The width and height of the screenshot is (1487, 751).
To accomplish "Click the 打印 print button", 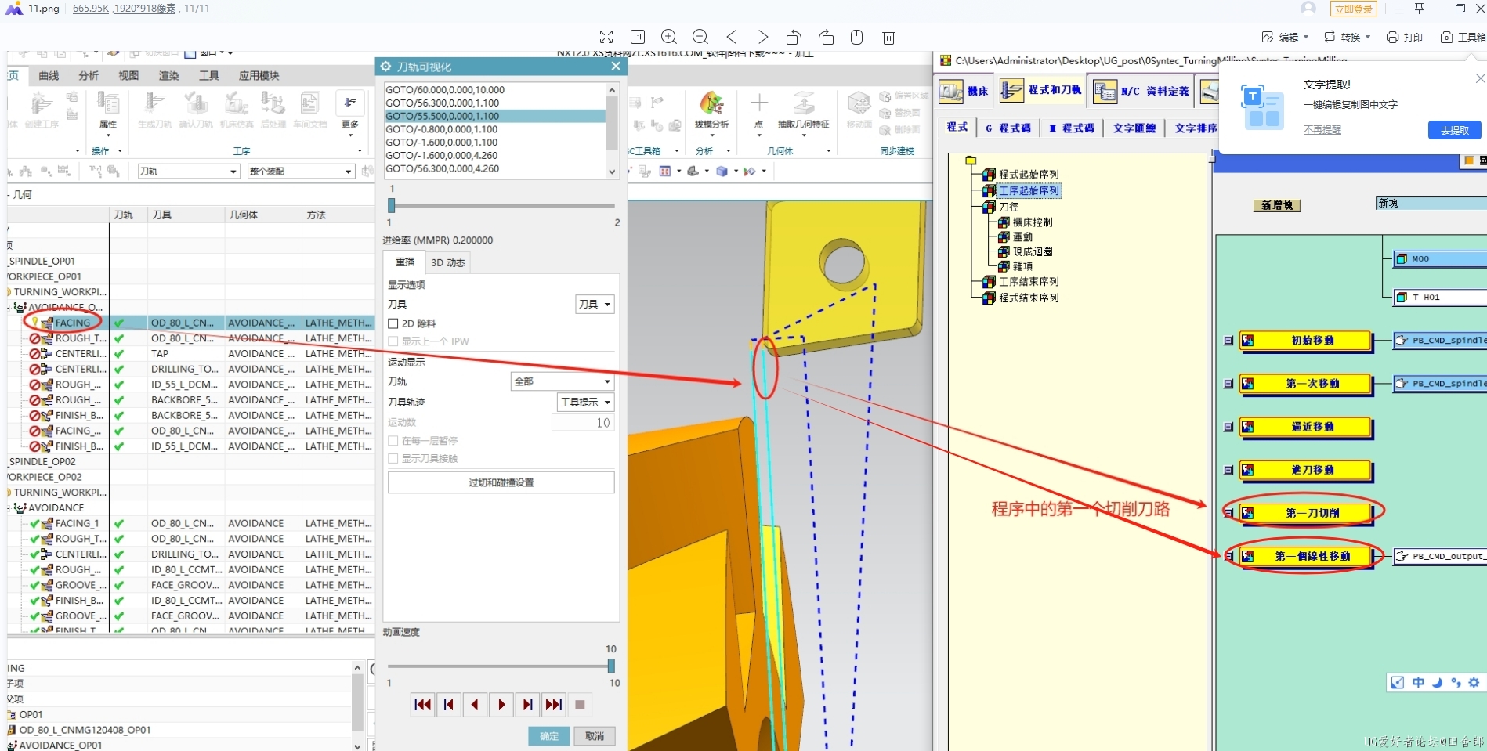I will coord(1405,37).
